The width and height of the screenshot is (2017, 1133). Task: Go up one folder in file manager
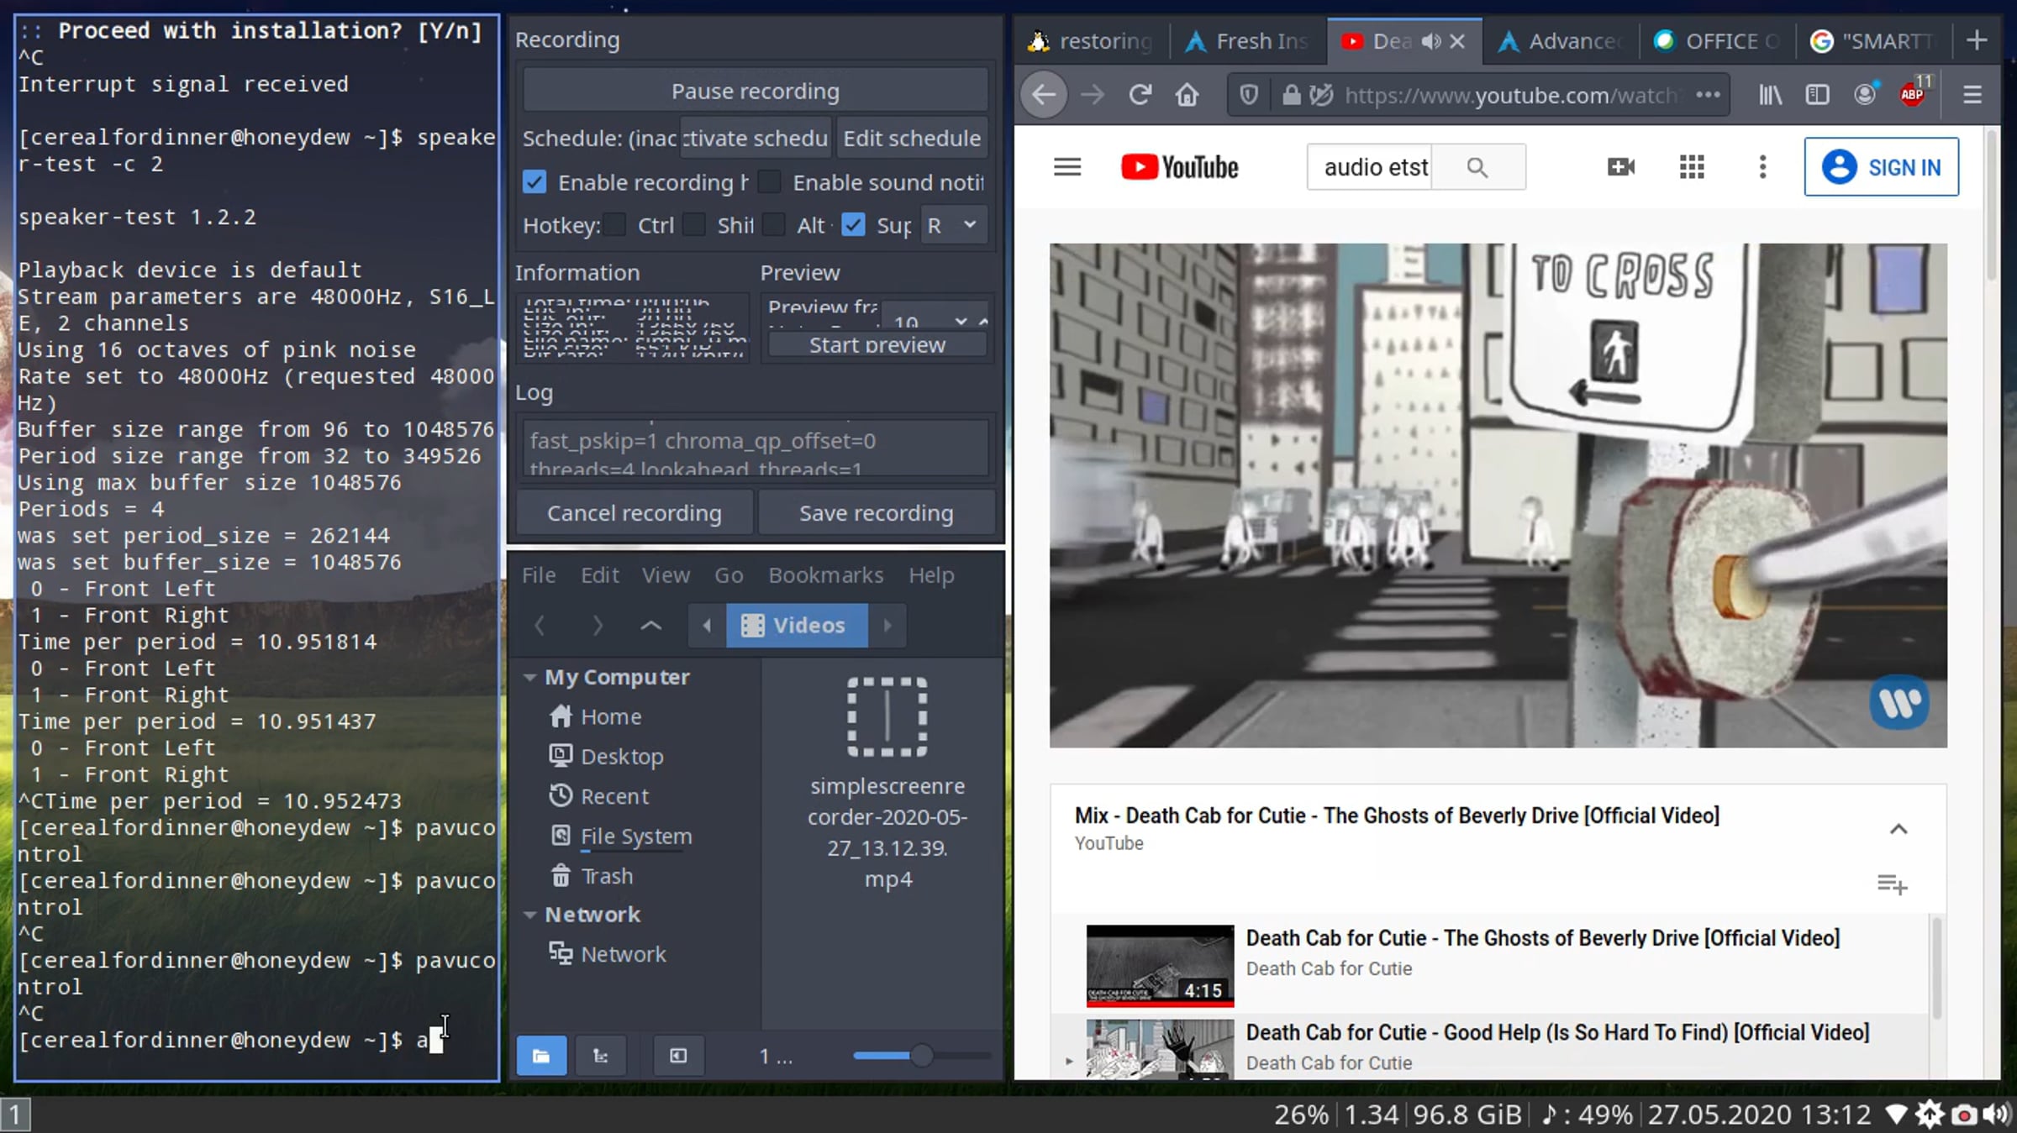pyautogui.click(x=651, y=626)
